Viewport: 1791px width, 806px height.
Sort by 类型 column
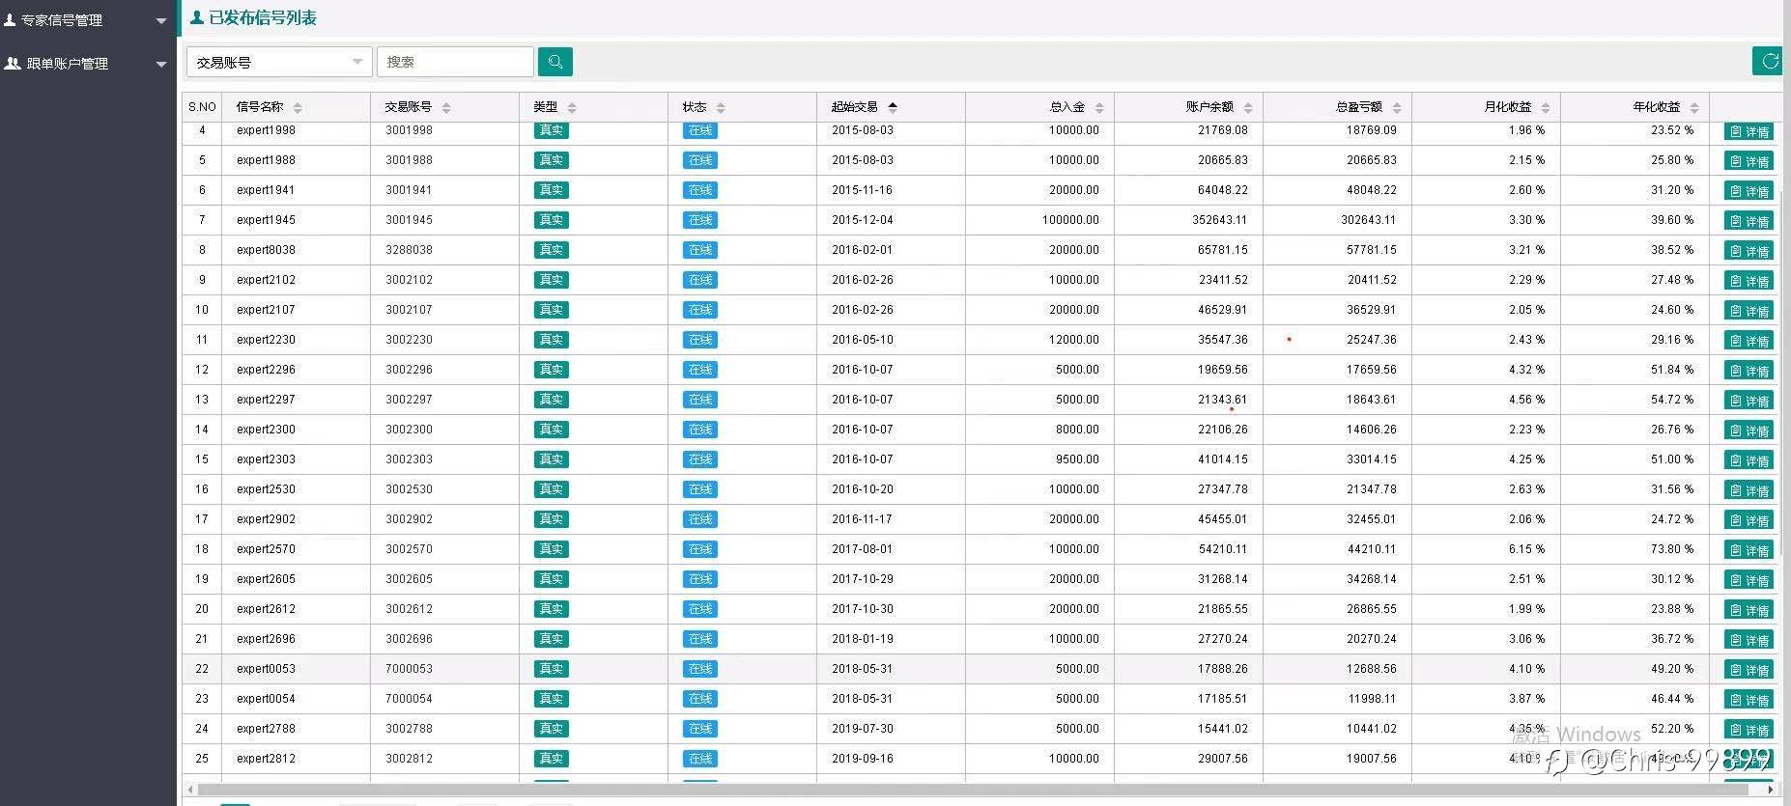[x=554, y=107]
